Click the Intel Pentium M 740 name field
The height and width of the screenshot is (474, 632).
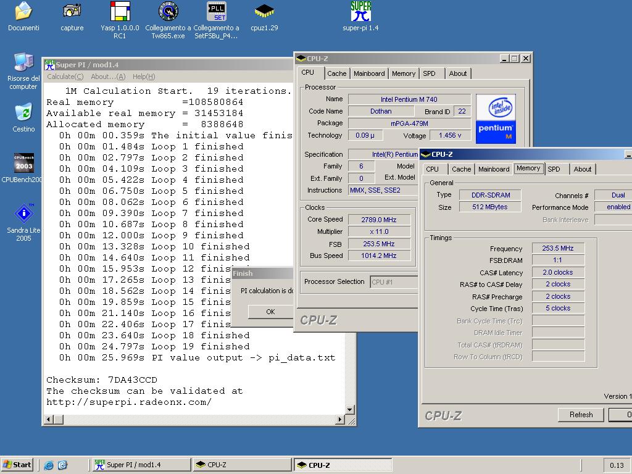pos(409,99)
